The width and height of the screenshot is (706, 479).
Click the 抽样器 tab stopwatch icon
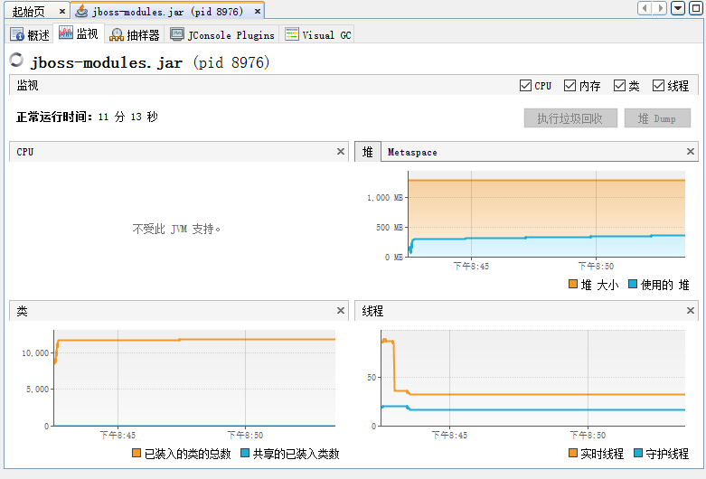point(117,34)
